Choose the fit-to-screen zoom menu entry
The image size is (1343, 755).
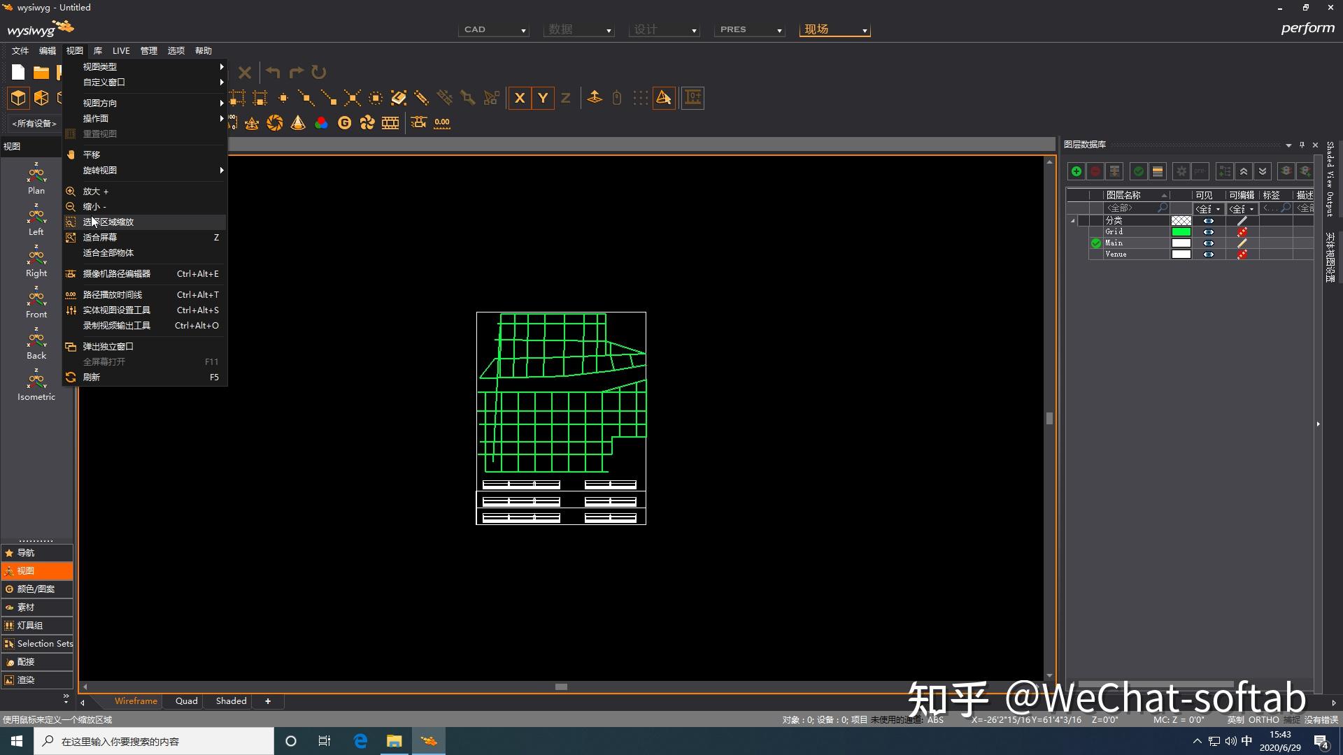tap(100, 238)
